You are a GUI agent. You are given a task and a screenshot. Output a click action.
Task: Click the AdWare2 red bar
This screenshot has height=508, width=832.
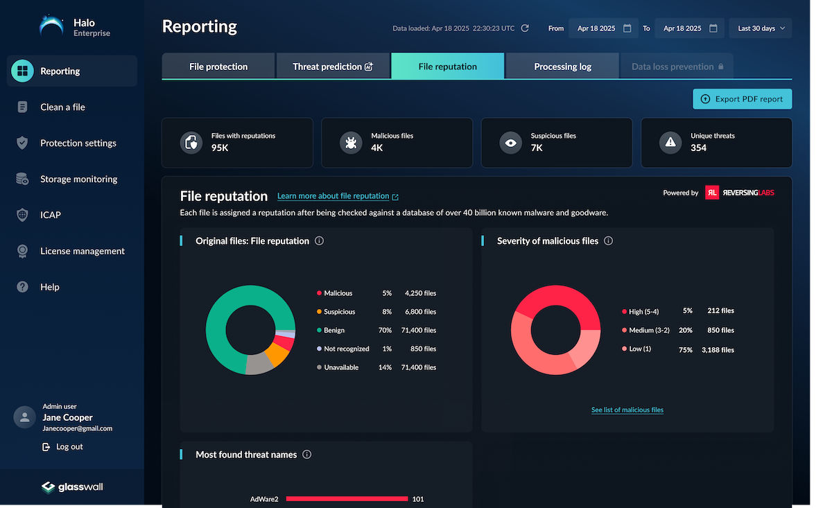[x=347, y=499]
